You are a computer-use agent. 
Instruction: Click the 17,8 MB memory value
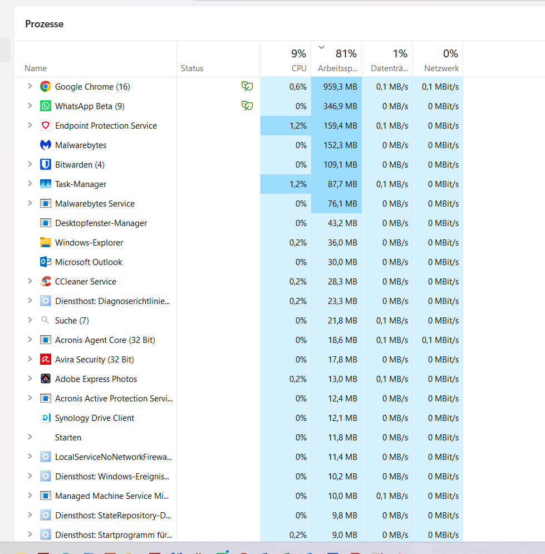pyautogui.click(x=342, y=360)
